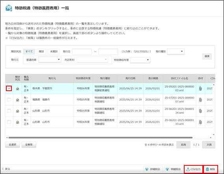Click the 添付 column header
The height and width of the screenshot is (174, 224).
200,79
